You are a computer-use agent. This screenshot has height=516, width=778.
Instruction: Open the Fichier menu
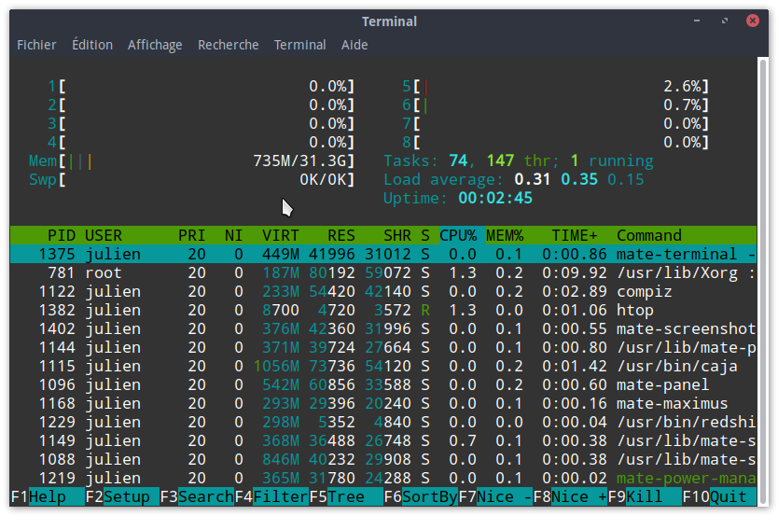tap(36, 45)
